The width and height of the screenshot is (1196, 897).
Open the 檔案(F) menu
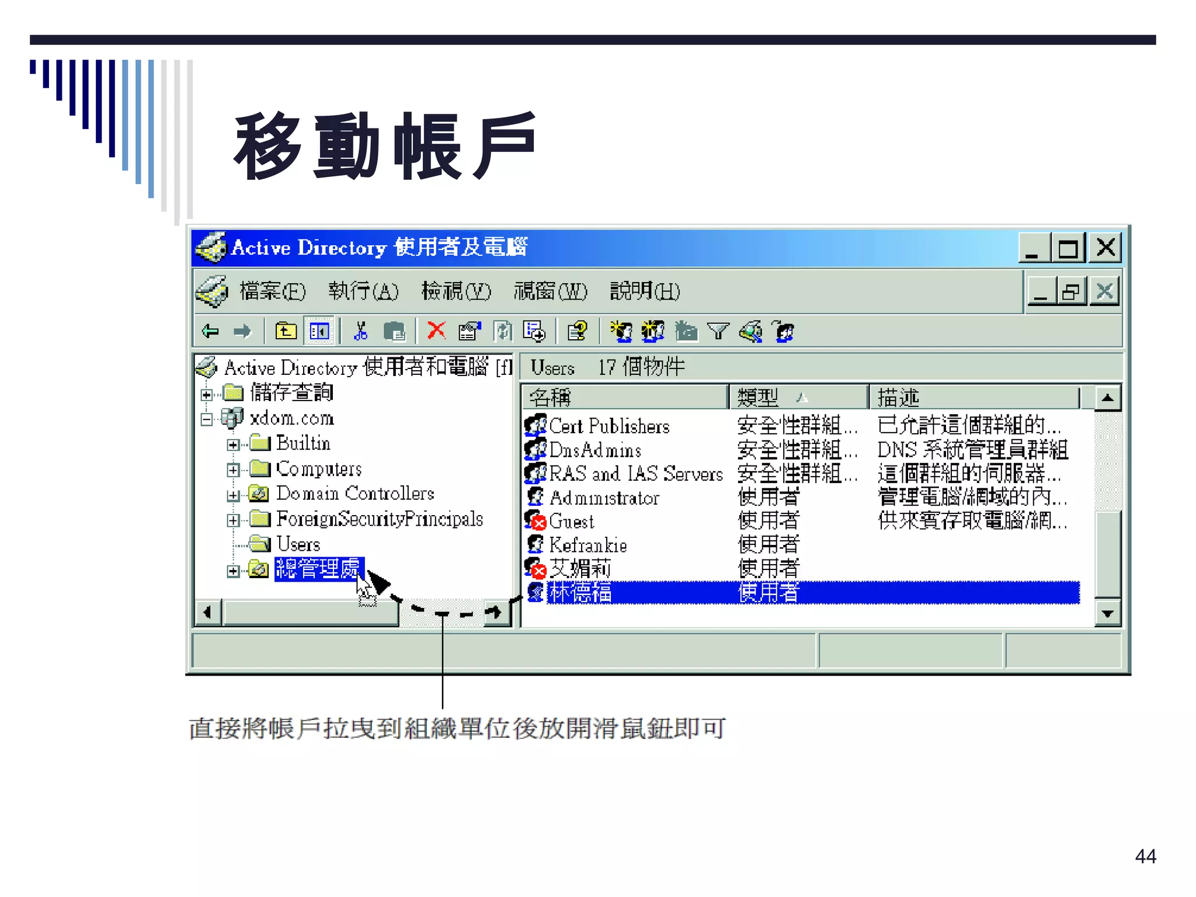pos(272,291)
